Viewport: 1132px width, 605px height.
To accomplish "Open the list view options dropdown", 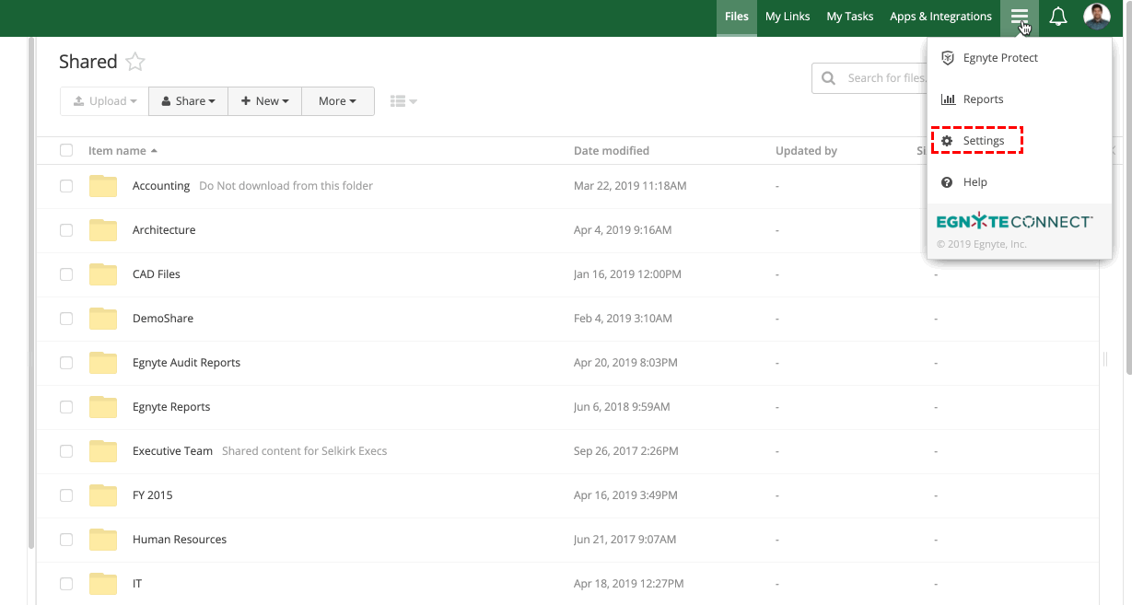I will pyautogui.click(x=403, y=101).
